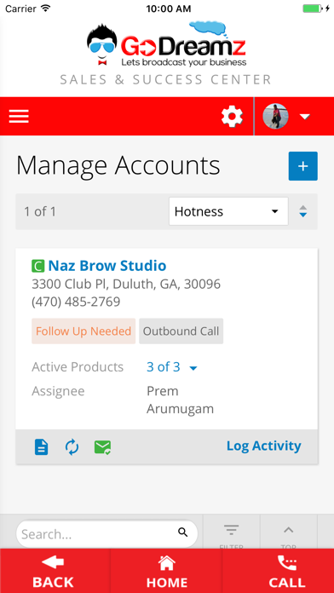Click the blue refresh sync icon
The height and width of the screenshot is (593, 334).
[x=72, y=447]
